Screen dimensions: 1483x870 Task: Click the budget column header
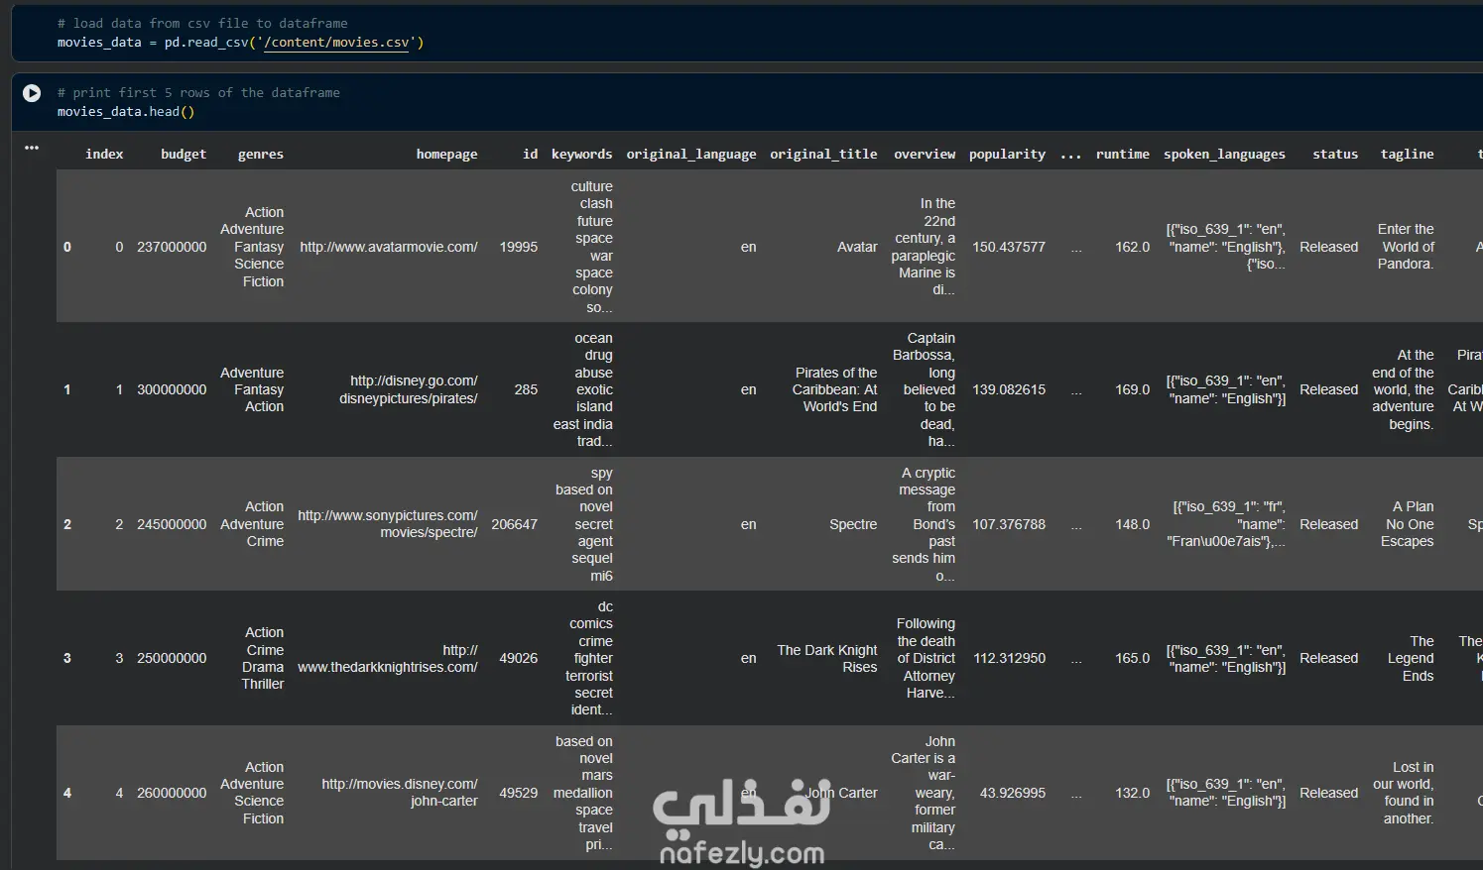[184, 155]
